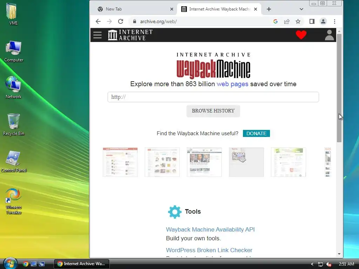Click the red heart donate icon

pos(301,35)
